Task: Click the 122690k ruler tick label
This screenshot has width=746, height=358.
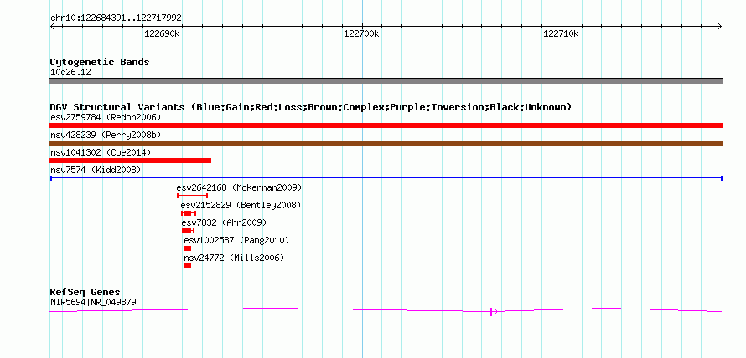Action: pyautogui.click(x=163, y=33)
